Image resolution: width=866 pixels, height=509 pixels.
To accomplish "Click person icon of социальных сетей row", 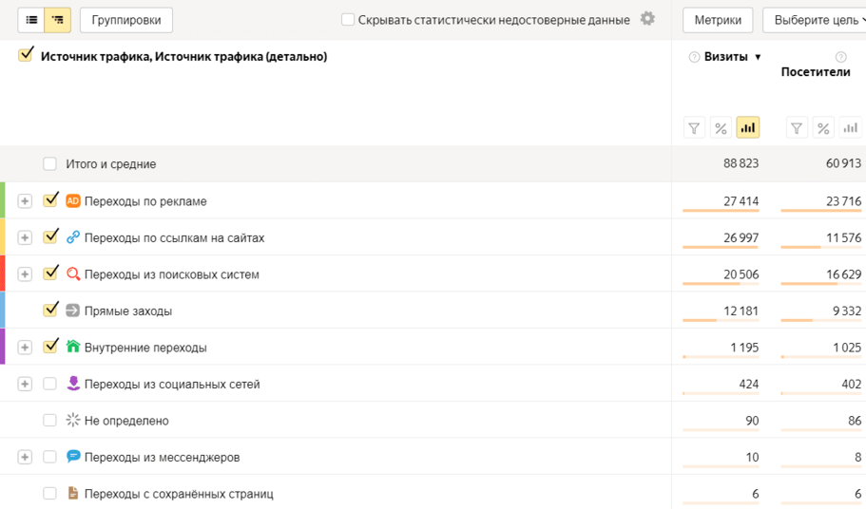I will pos(73,384).
